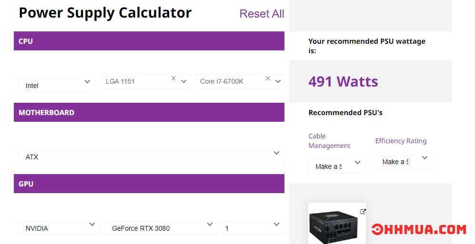The image size is (475, 244).
Task: Clear the LGA 1151 socket selection
Action: [x=173, y=78]
